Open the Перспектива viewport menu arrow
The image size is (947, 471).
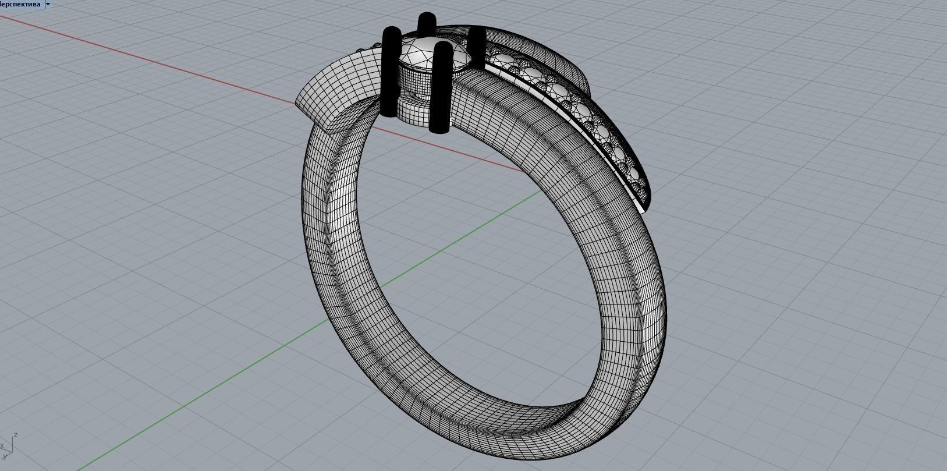coord(48,4)
